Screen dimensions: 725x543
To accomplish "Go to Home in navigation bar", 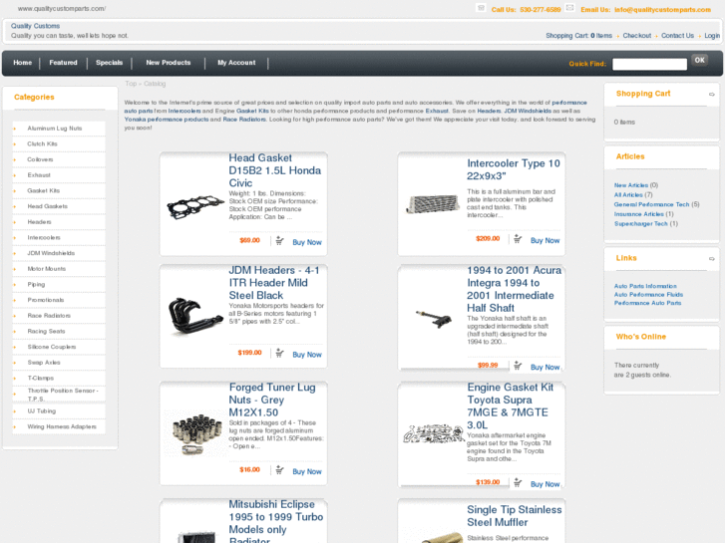I will click(22, 63).
